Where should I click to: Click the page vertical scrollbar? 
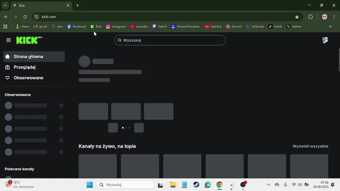click(x=339, y=60)
